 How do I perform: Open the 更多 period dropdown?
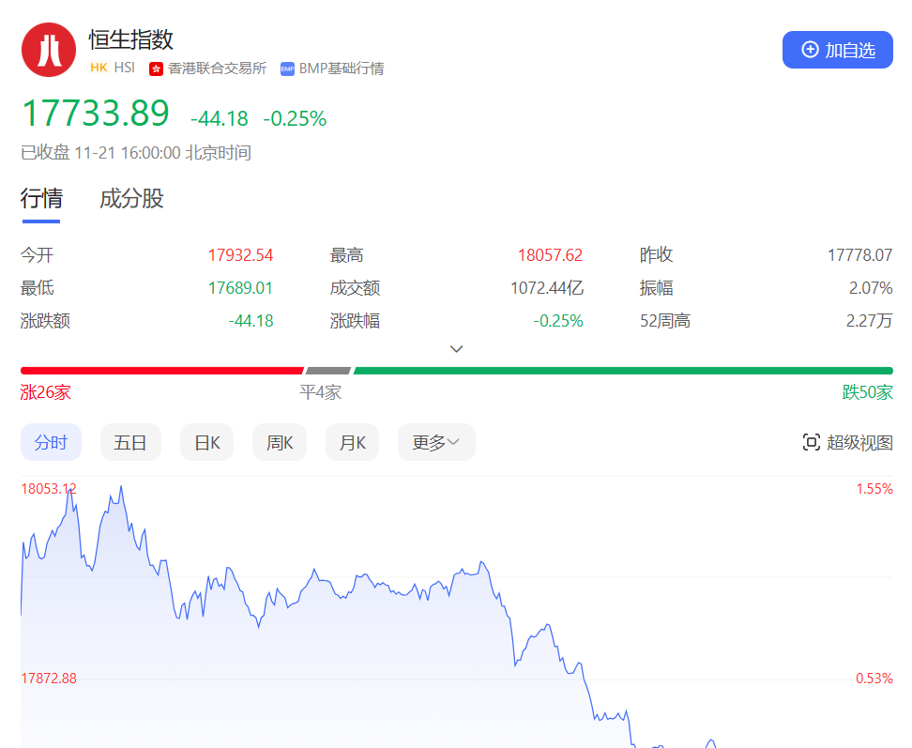[x=436, y=443]
